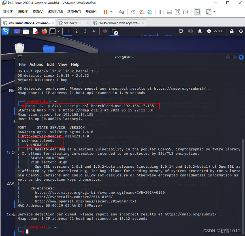
Task: Close the OWASP Broken Web Apps tab
Action: 143,23
